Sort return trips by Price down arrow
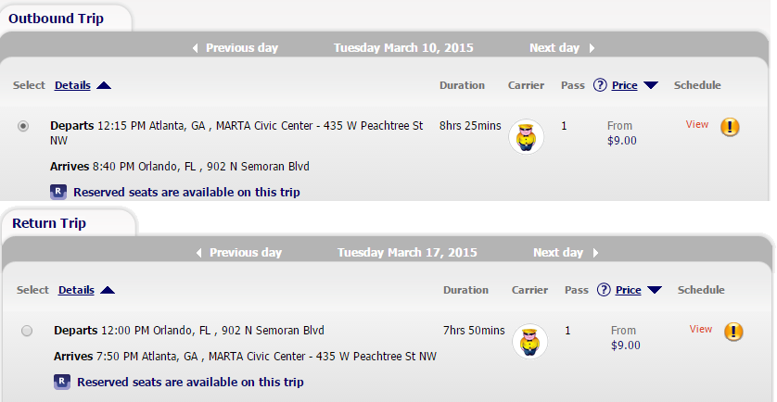The image size is (777, 402). click(655, 290)
